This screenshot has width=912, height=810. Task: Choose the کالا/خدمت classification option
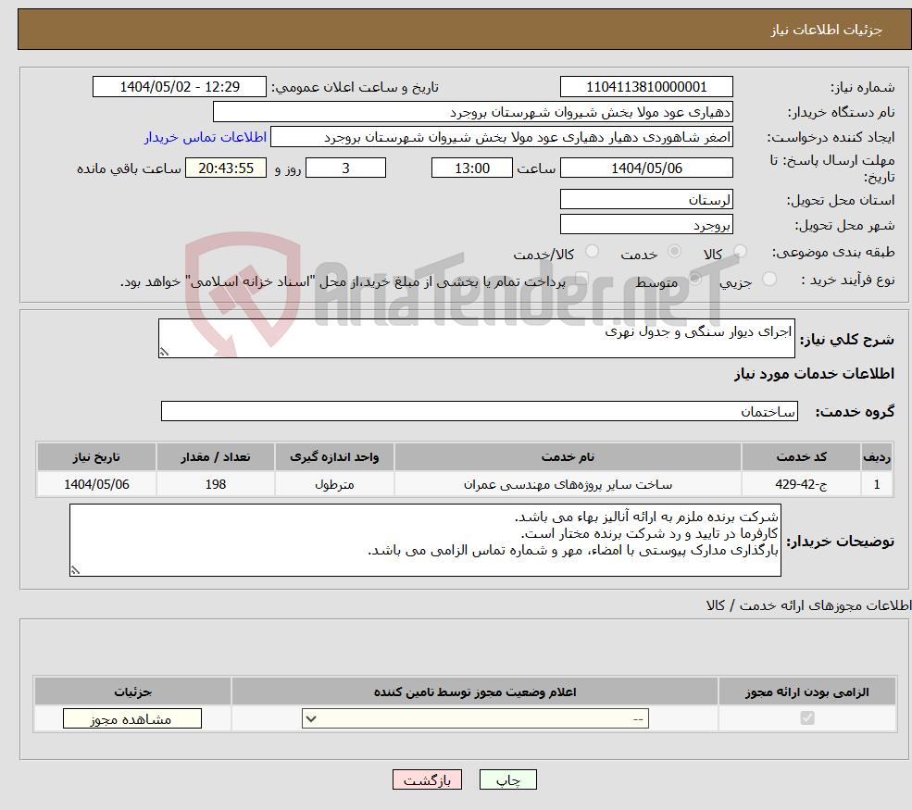[591, 251]
